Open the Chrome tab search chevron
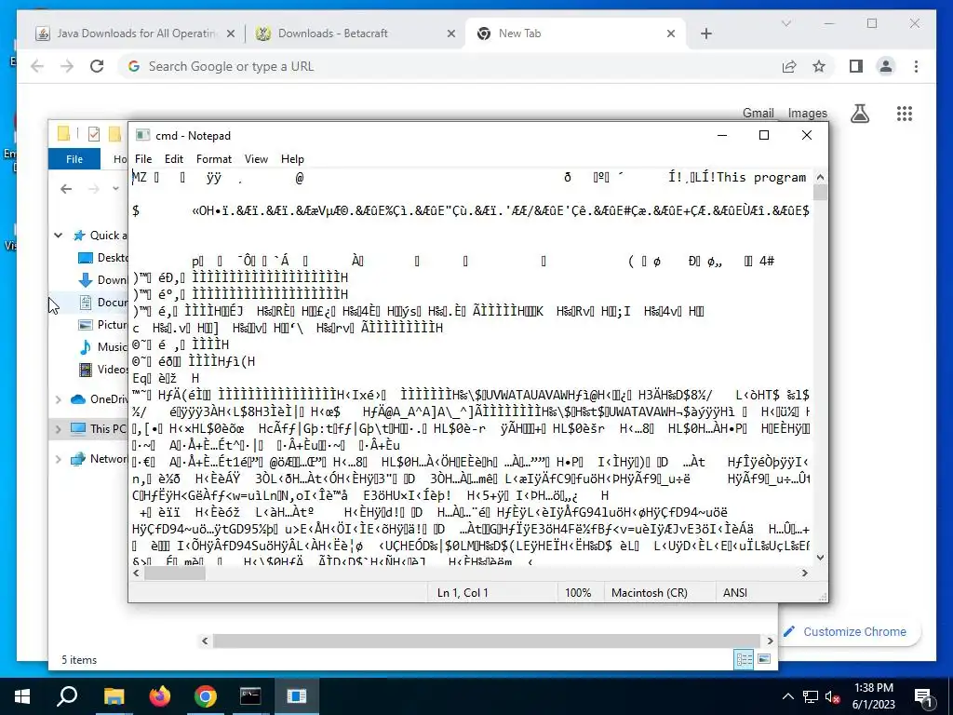 coord(785,23)
